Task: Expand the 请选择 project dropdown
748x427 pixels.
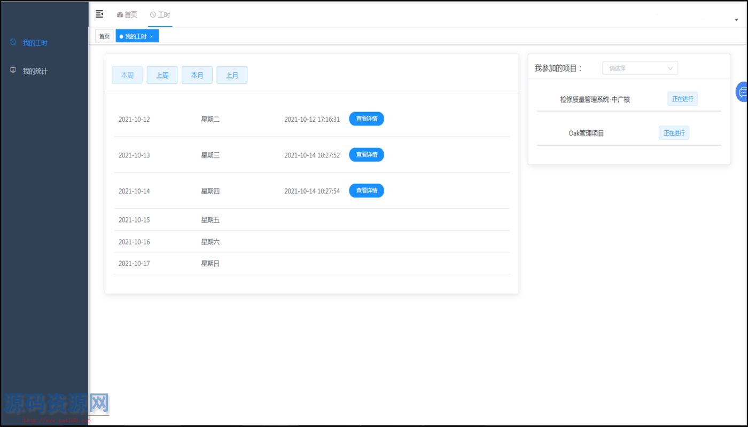Action: coord(640,68)
